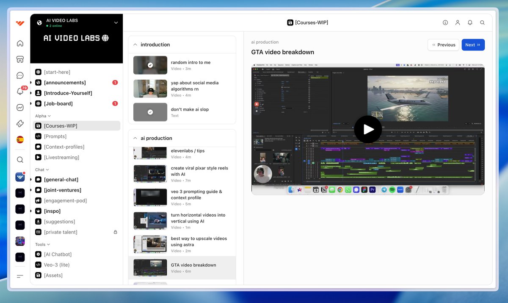Click the info icon in the top bar
The width and height of the screenshot is (508, 303).
(x=445, y=22)
